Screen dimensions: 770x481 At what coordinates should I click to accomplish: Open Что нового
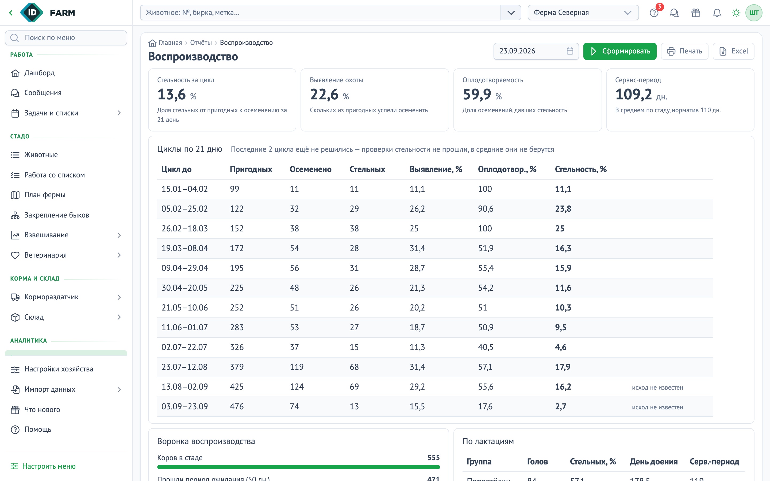[x=66, y=409]
